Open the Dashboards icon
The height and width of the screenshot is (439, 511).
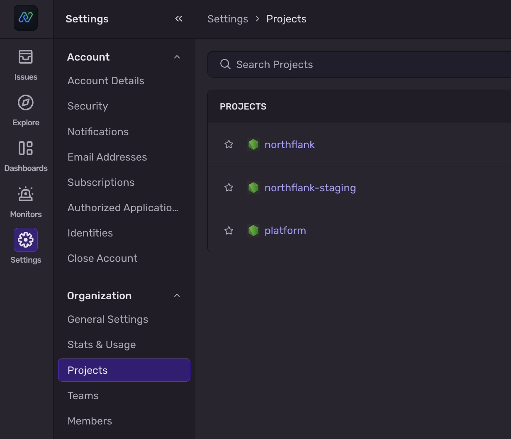point(26,148)
